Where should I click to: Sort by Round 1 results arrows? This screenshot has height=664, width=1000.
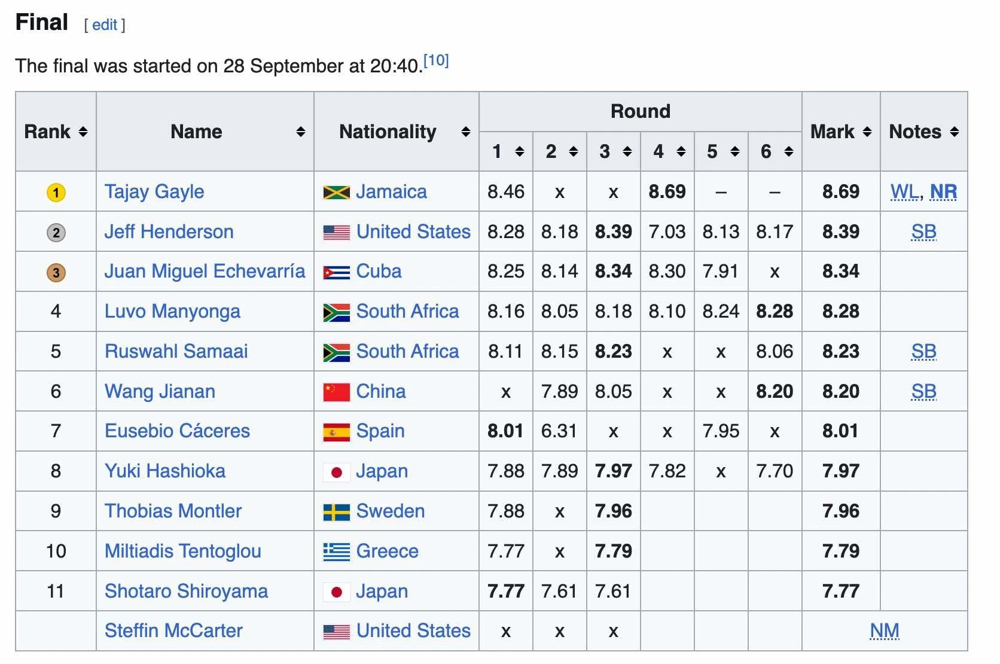coord(520,151)
